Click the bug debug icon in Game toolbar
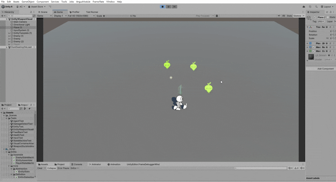Viewport: 336px width, 182px height. (x=217, y=16)
